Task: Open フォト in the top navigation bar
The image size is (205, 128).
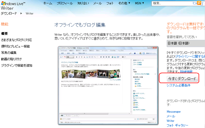Action: [110, 3]
